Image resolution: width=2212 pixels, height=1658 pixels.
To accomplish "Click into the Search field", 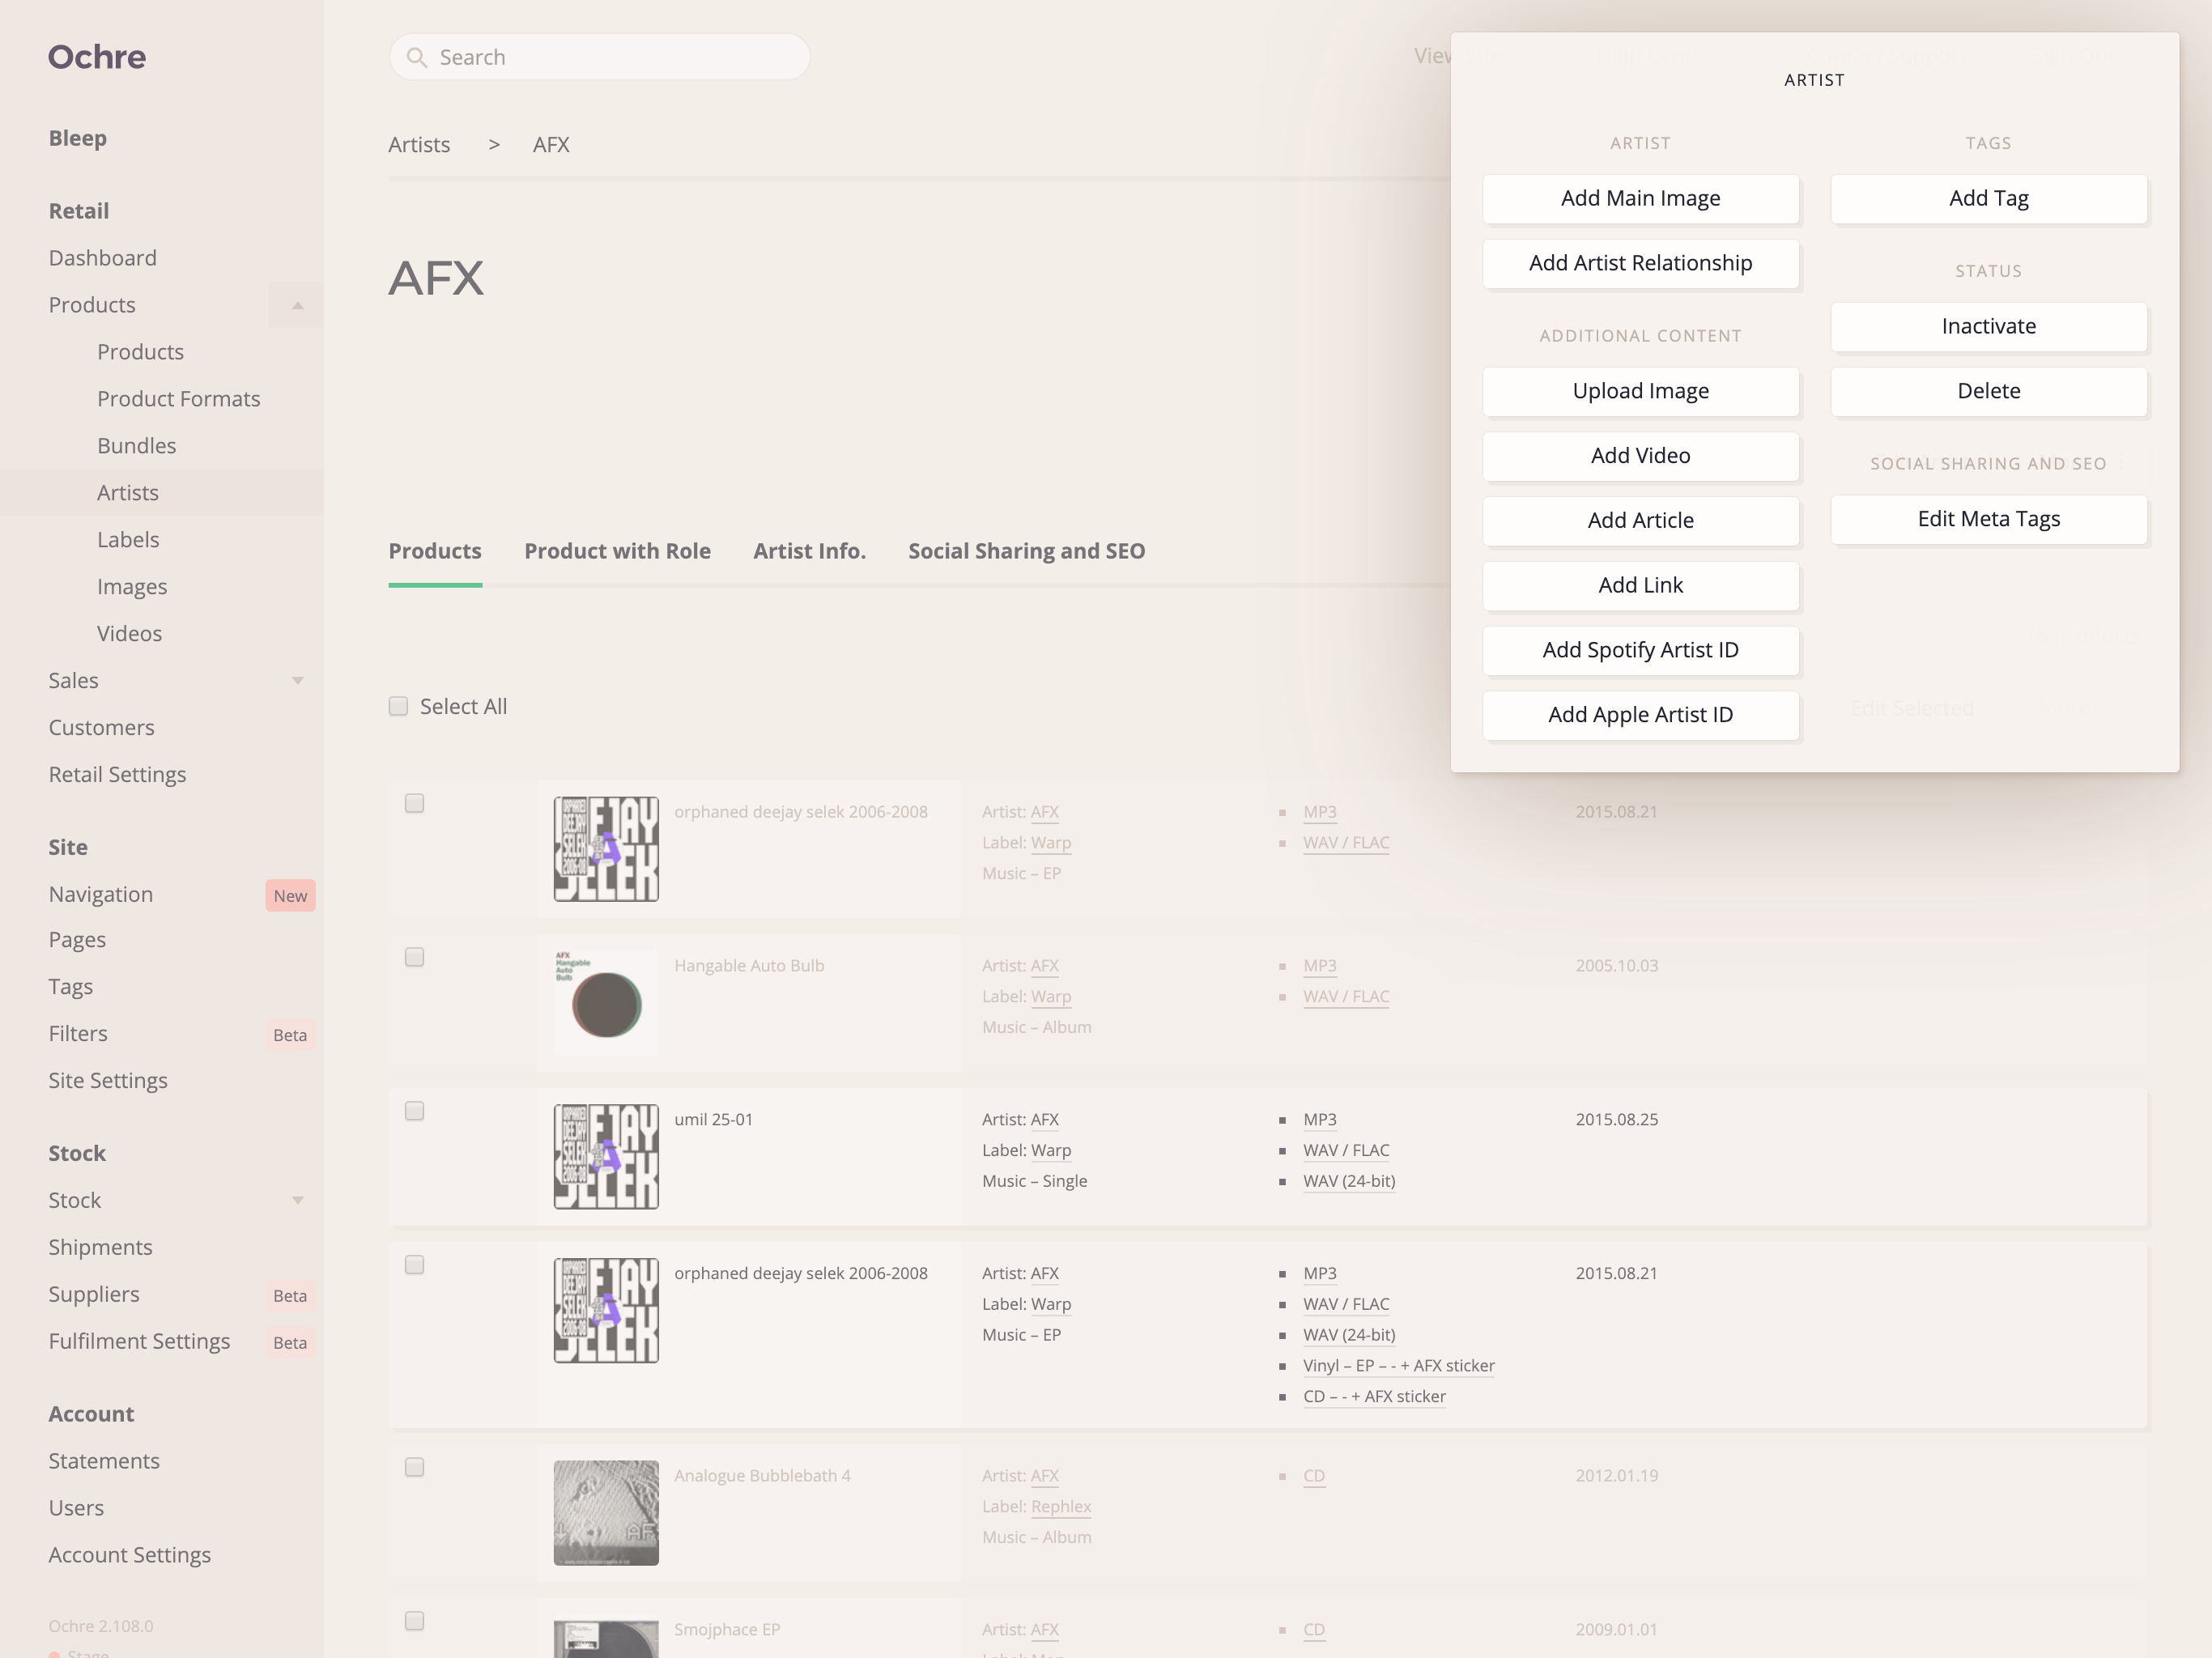I will point(615,58).
